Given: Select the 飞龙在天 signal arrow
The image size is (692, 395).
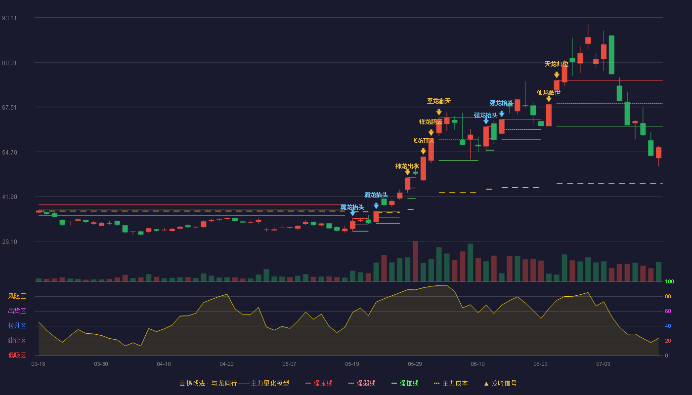Looking at the screenshot, I should coord(423,152).
